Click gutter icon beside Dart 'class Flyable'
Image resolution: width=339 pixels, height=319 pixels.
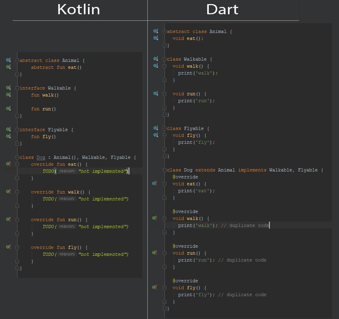point(155,128)
